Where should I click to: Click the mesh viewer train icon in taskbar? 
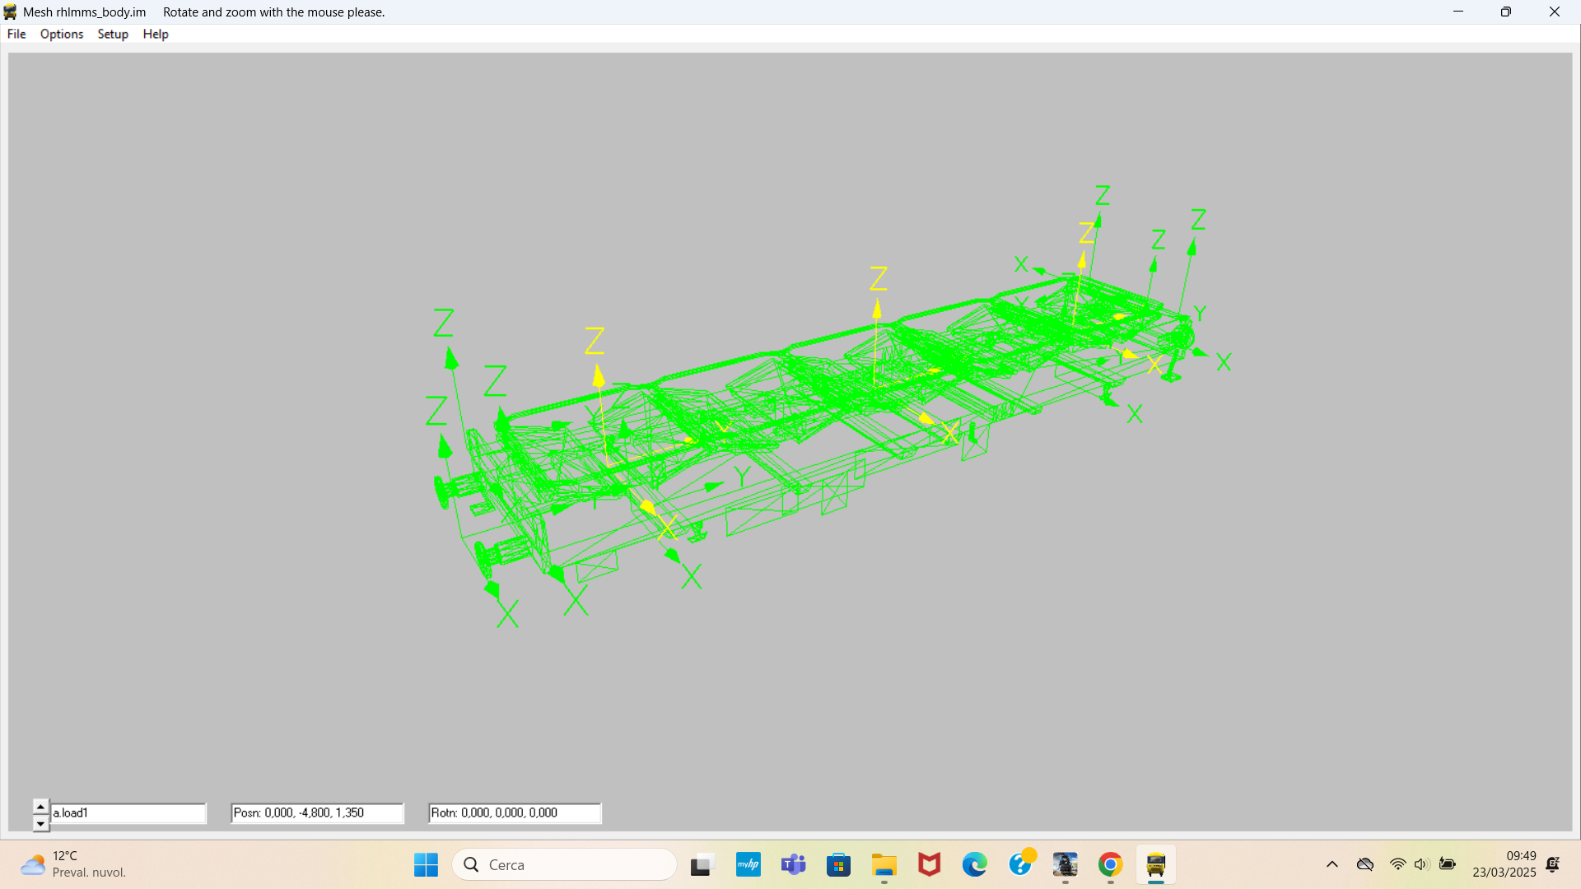tap(1155, 865)
